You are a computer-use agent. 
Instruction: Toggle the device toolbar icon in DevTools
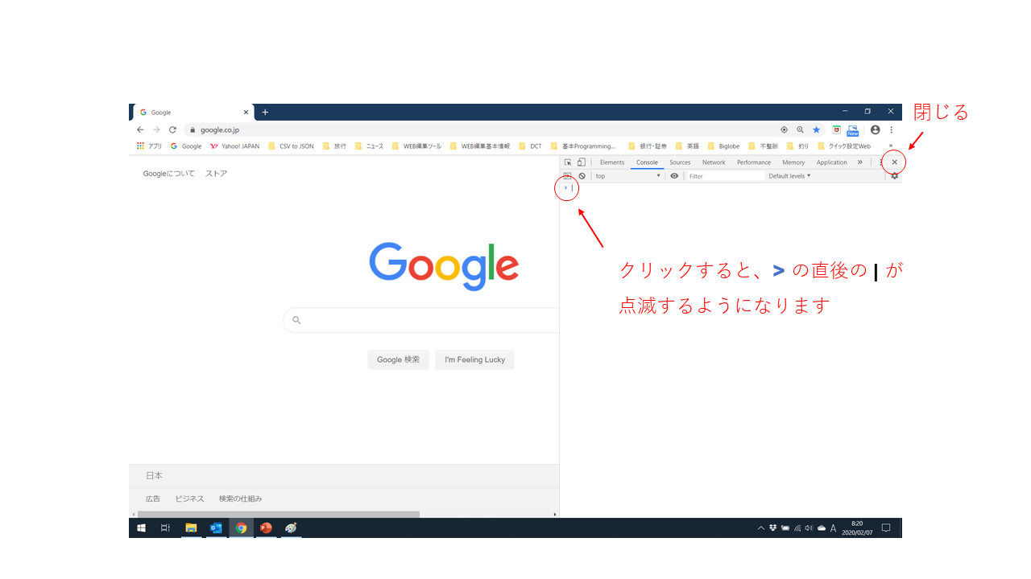581,162
